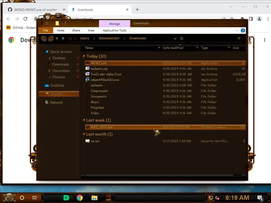
Task: Close the Downloads Chrome tab
Action: point(127,10)
